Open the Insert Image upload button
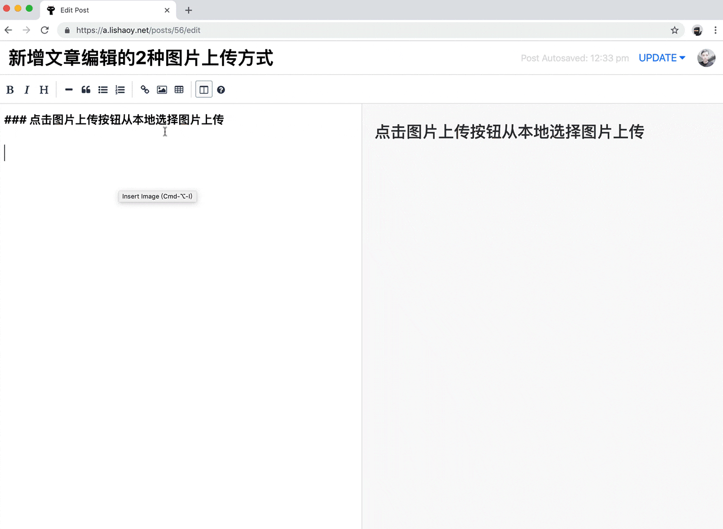 coord(162,89)
